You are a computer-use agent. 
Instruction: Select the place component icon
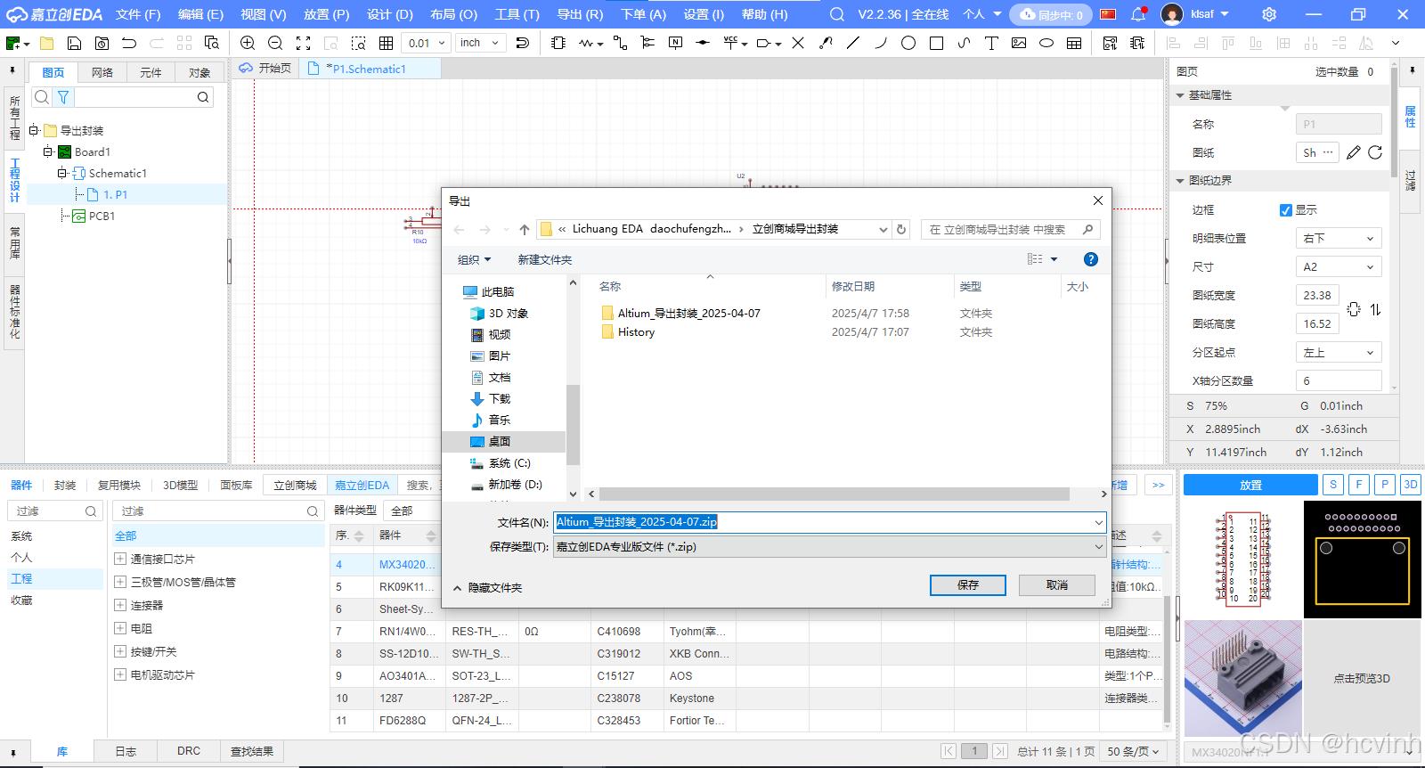pos(558,43)
